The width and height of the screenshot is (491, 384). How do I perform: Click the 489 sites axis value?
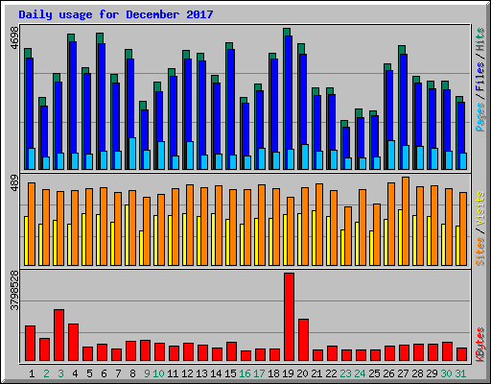(x=14, y=183)
